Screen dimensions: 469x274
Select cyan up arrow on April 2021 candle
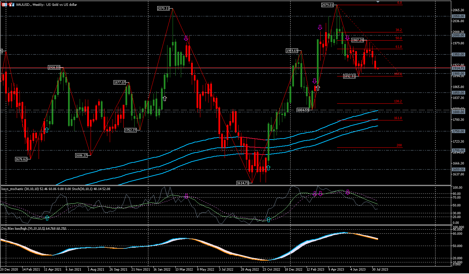[47, 130]
